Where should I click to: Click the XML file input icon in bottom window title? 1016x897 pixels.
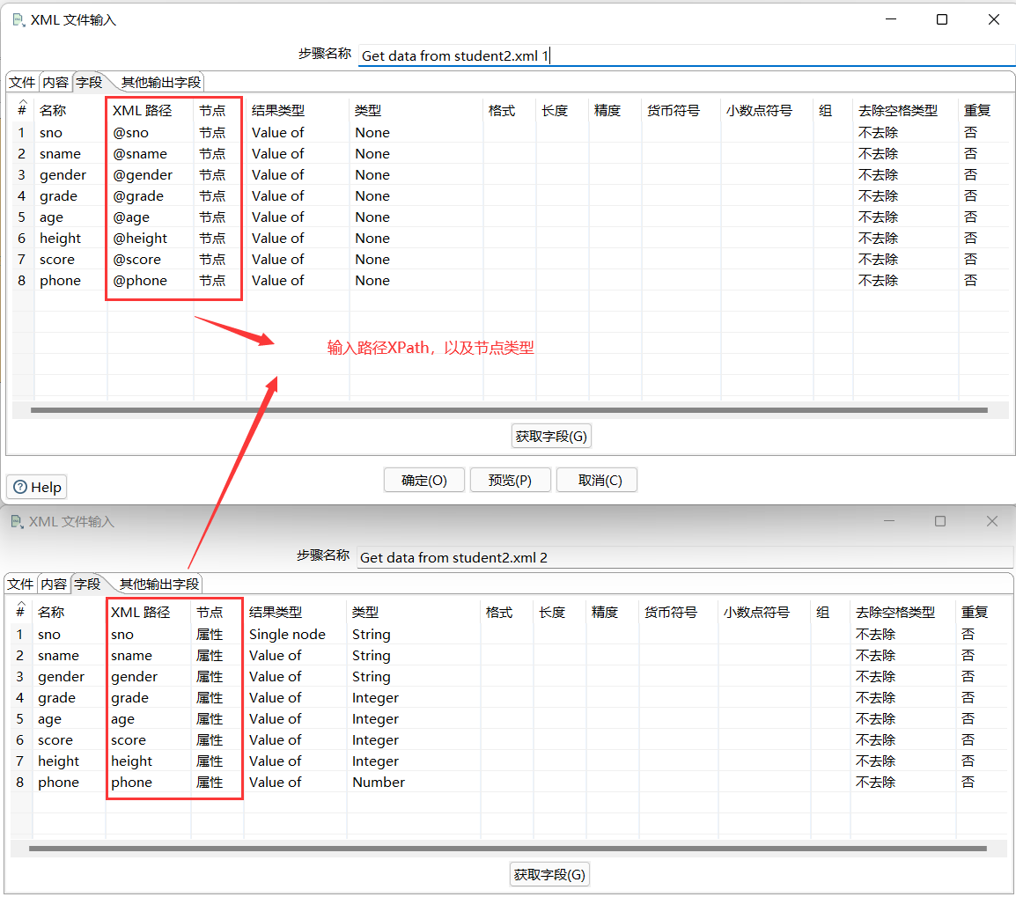[17, 521]
